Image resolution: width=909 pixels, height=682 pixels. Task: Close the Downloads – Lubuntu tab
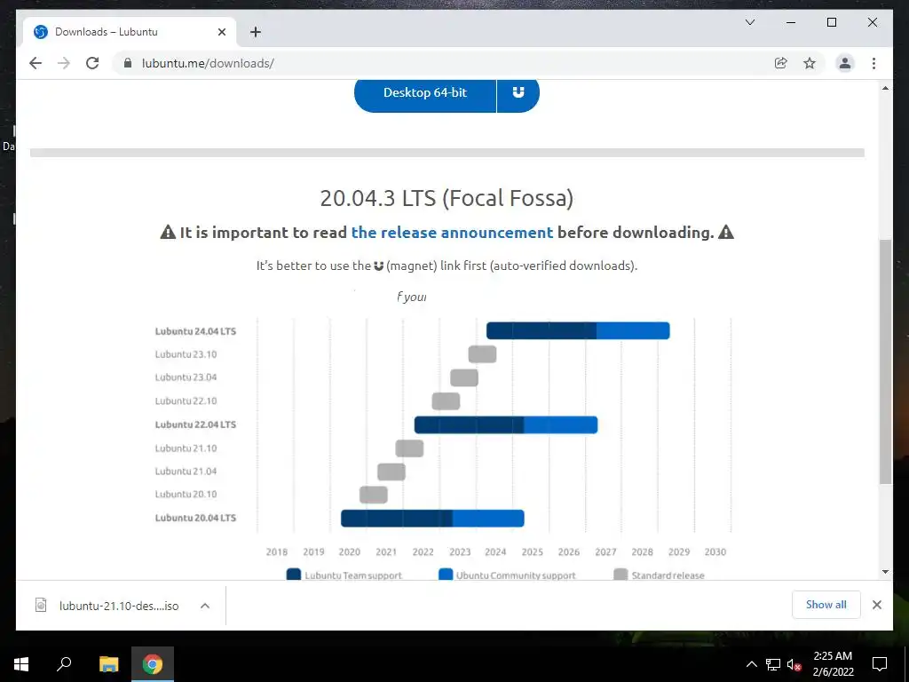click(221, 32)
